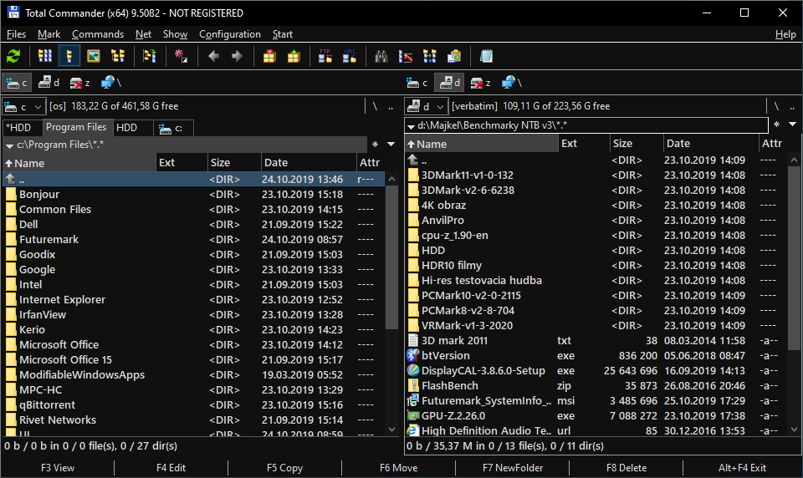Switch to thumbnail view in toolbar

[94, 56]
